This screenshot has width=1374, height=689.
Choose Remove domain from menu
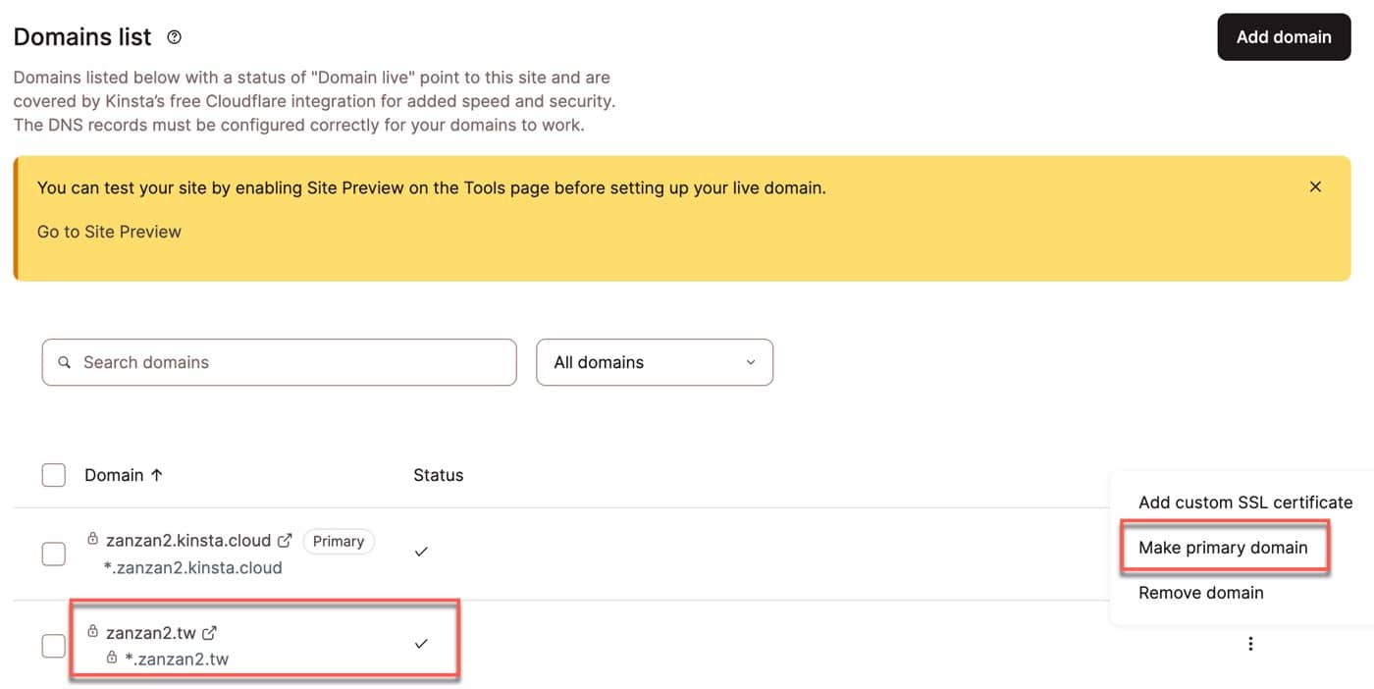(x=1201, y=593)
